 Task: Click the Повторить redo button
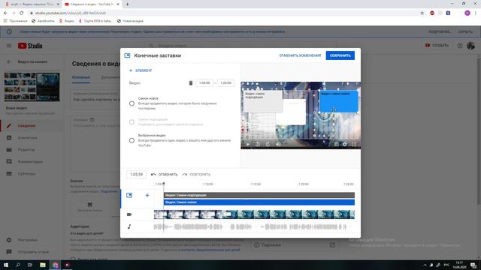pos(196,175)
